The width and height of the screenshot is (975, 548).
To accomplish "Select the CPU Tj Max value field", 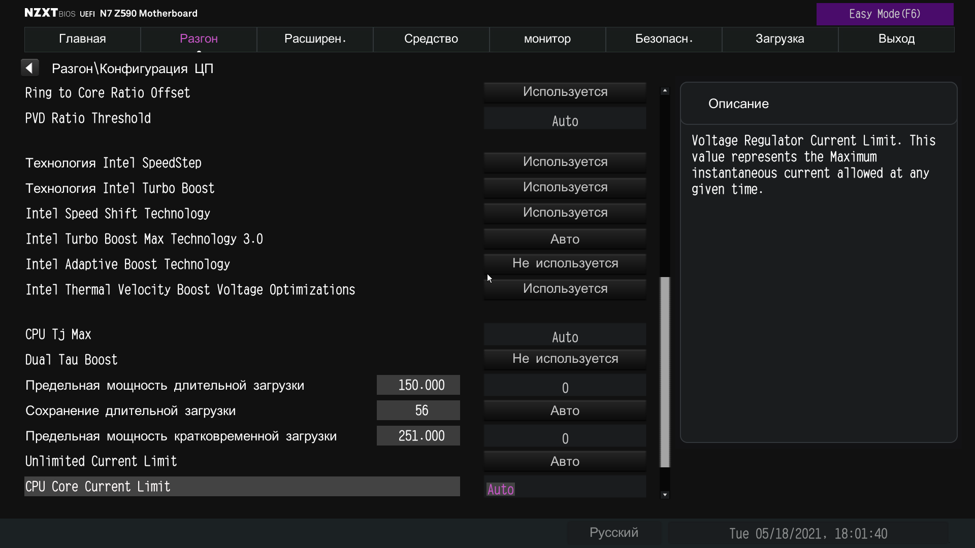I will click(x=565, y=336).
